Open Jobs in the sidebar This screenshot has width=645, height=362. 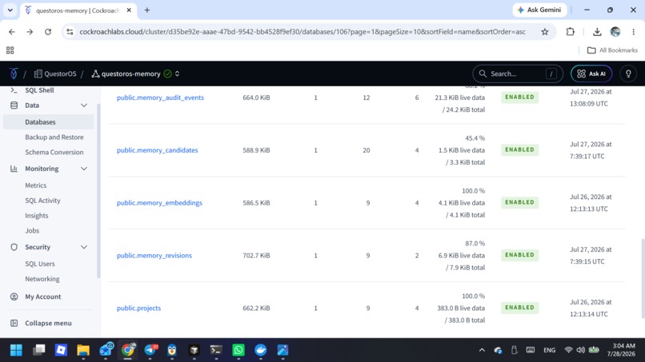coord(32,230)
